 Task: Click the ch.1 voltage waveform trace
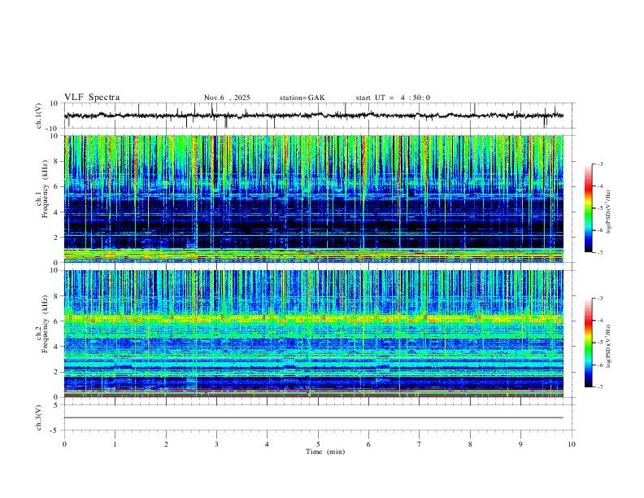[313, 116]
